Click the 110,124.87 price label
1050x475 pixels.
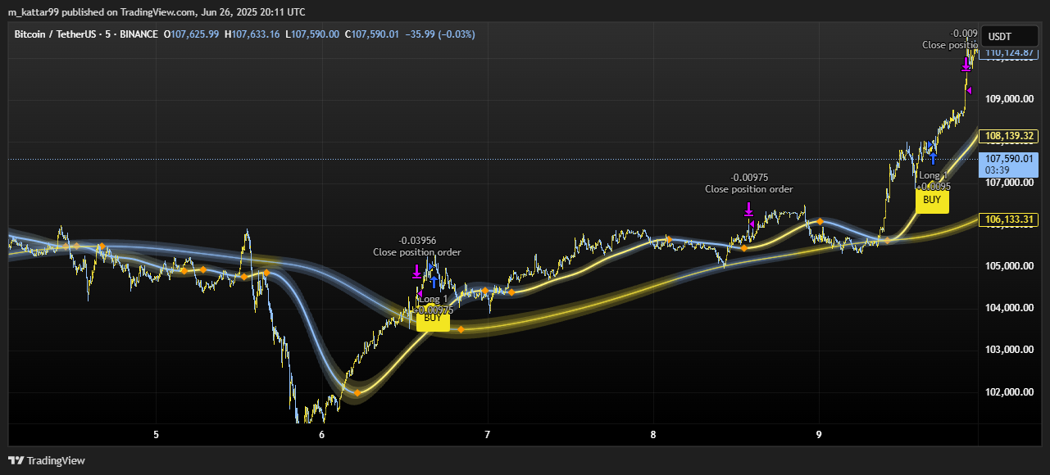coord(1010,53)
